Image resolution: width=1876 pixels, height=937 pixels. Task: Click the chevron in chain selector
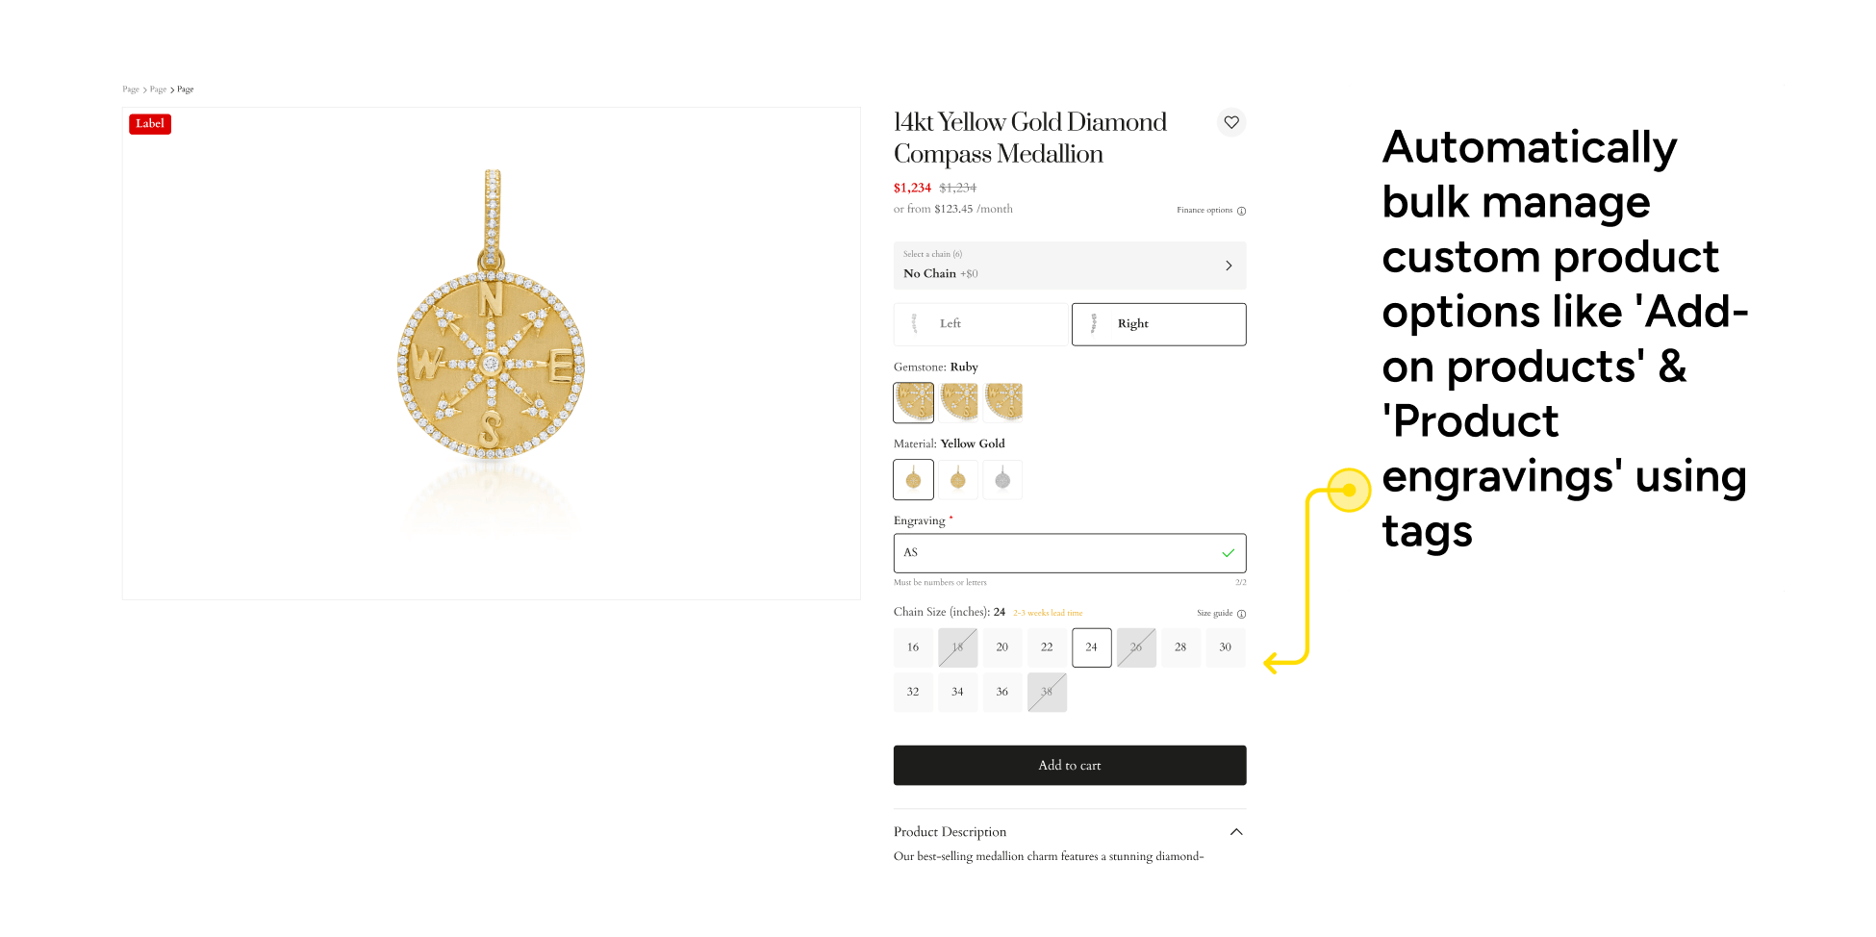click(1229, 266)
